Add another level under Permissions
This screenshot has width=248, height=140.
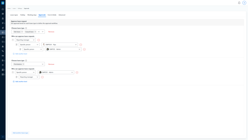coord(21,82)
